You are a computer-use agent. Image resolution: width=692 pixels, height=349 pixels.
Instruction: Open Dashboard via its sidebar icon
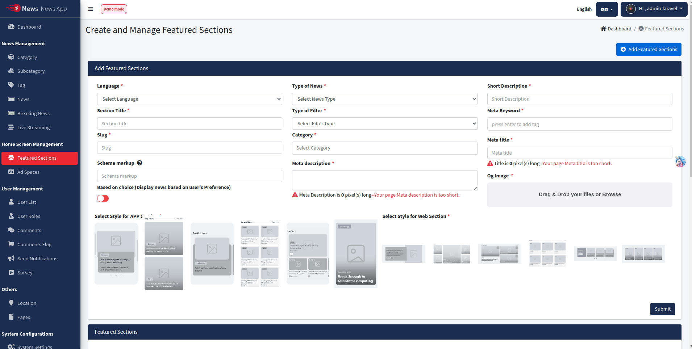point(11,27)
